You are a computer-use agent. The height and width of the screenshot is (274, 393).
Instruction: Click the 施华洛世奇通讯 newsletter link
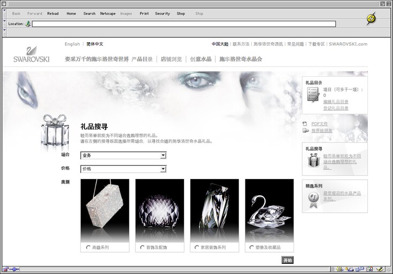coord(268,44)
